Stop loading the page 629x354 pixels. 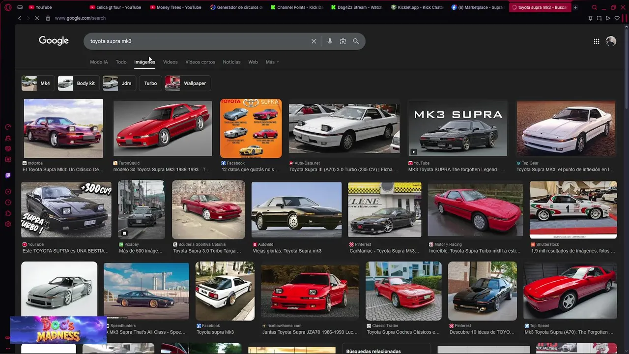[x=37, y=18]
